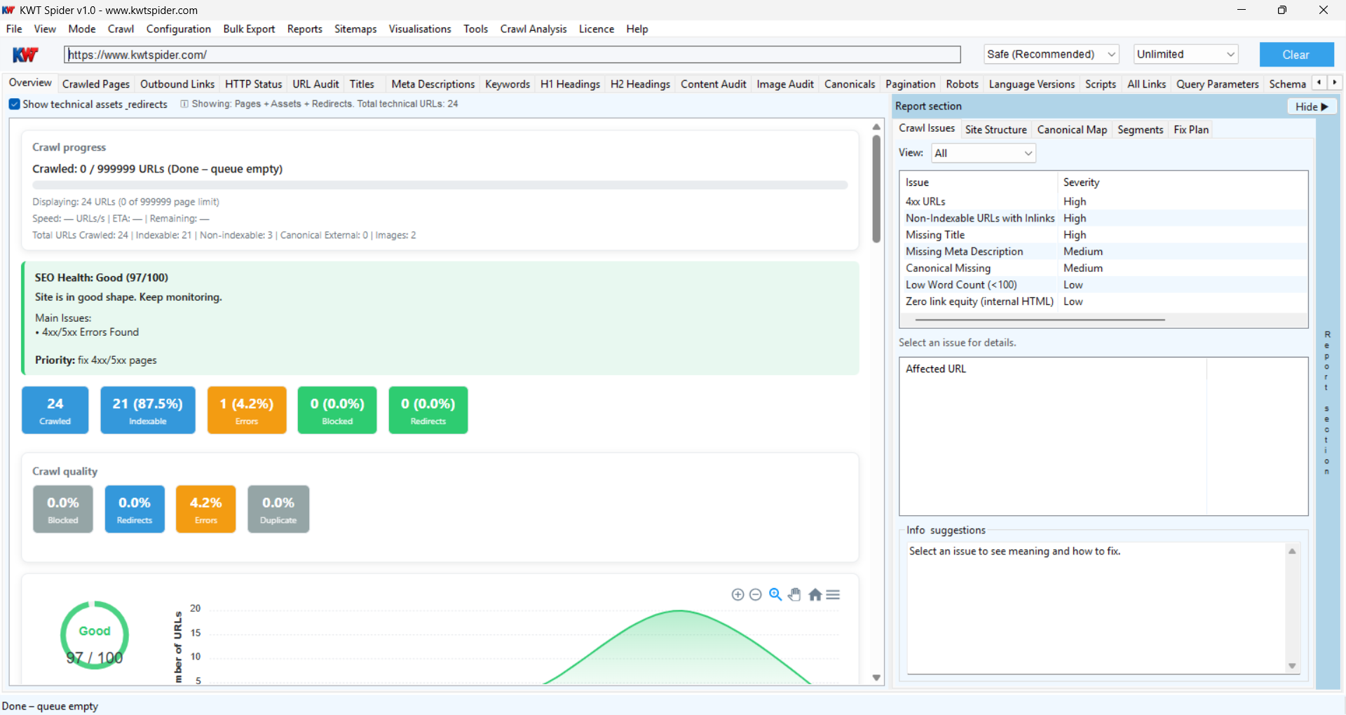Click the KWT logo beside the URL bar
Screen dimensions: 1346x715
point(25,54)
